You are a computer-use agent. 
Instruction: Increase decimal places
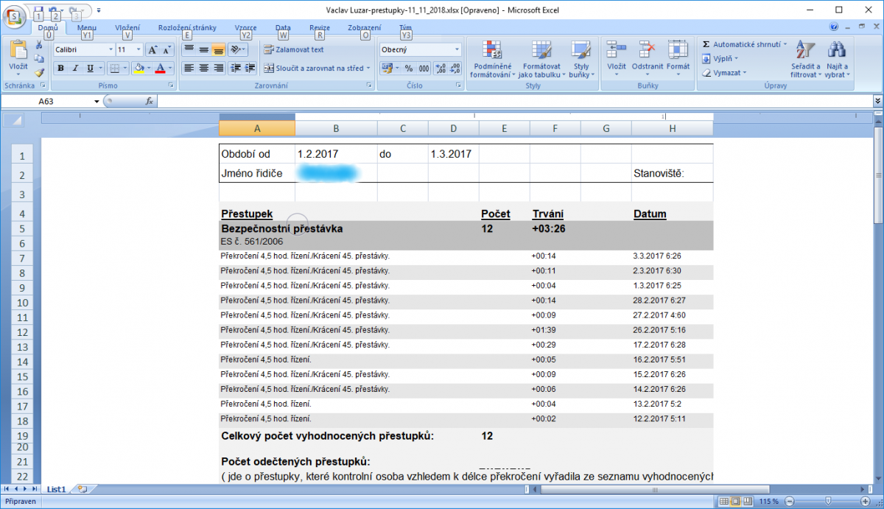(441, 68)
